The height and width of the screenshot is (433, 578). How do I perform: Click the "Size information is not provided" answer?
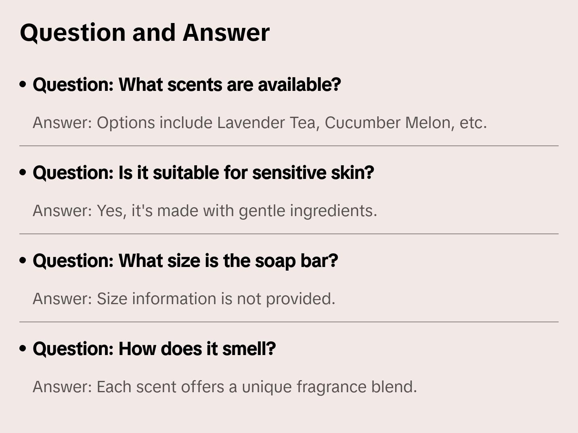coord(184,299)
